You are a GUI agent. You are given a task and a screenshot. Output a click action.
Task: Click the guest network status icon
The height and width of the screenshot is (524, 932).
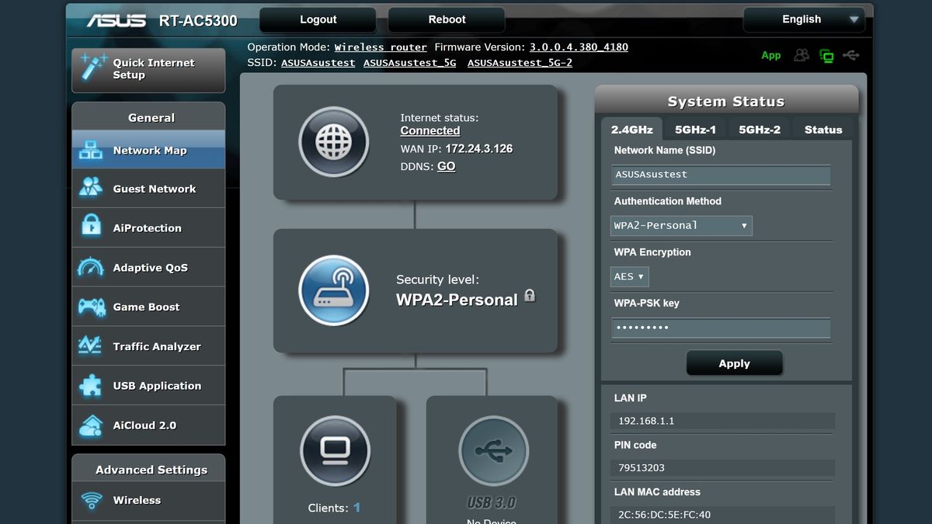(801, 54)
